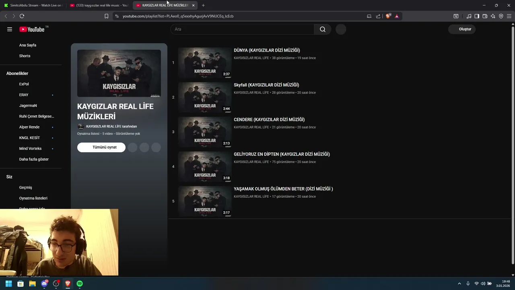Click CENDERE (KAYGIZILAR DİZİ MÜZİĞİ) title
Viewport: 515px width, 290px height.
point(269,120)
